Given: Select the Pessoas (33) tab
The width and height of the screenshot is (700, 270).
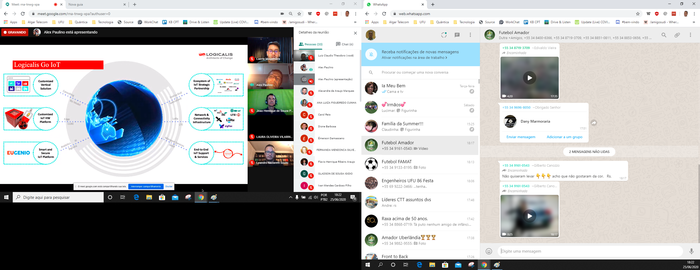Looking at the screenshot, I should [311, 44].
